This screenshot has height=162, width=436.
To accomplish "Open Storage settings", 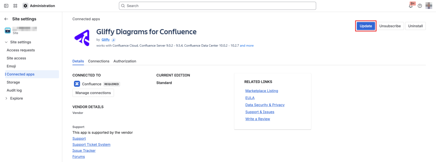I will click(x=13, y=82).
